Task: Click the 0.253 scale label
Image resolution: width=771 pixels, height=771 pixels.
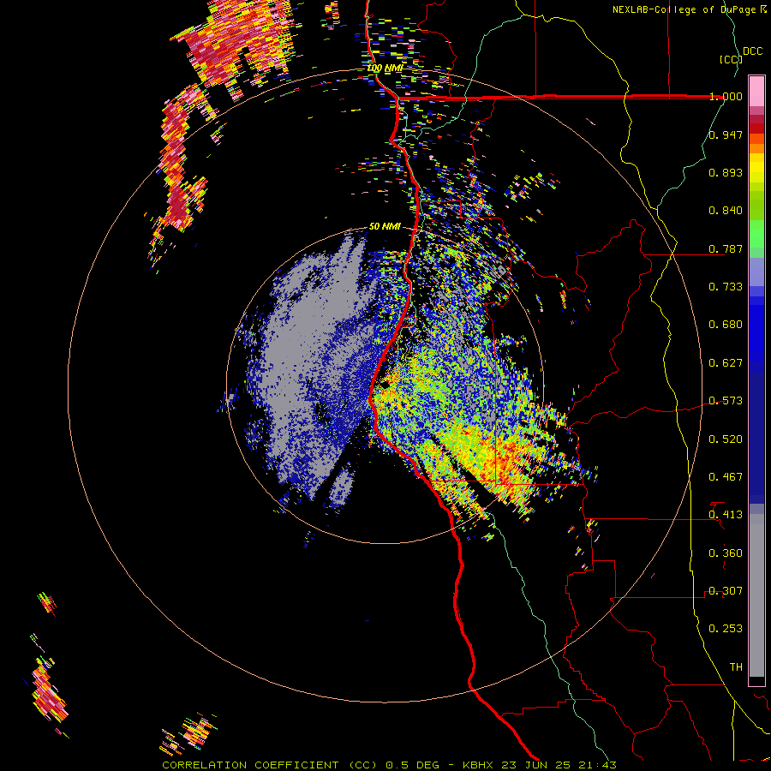Action: [726, 629]
